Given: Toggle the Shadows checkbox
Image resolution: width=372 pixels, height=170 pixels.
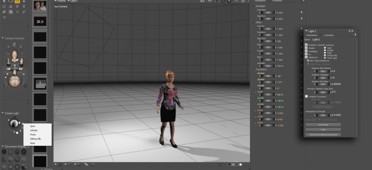Looking at the screenshot, I should tap(306, 57).
